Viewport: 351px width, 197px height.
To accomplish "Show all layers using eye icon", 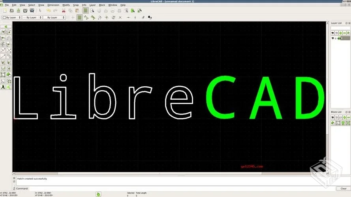I will tap(332, 33).
